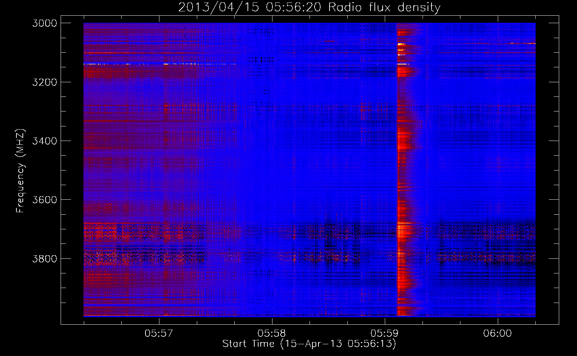Click the 06:00 time tick label

click(x=497, y=333)
